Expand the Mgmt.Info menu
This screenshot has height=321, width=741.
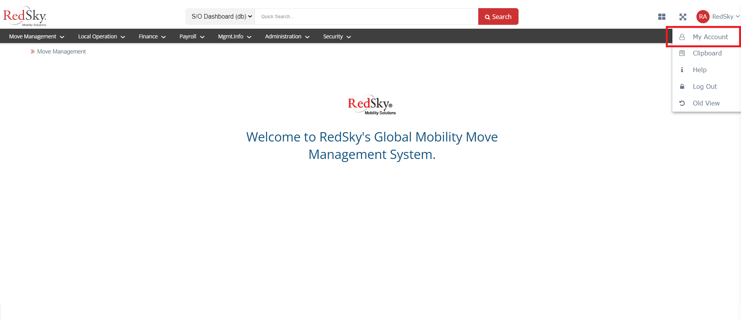click(x=235, y=36)
